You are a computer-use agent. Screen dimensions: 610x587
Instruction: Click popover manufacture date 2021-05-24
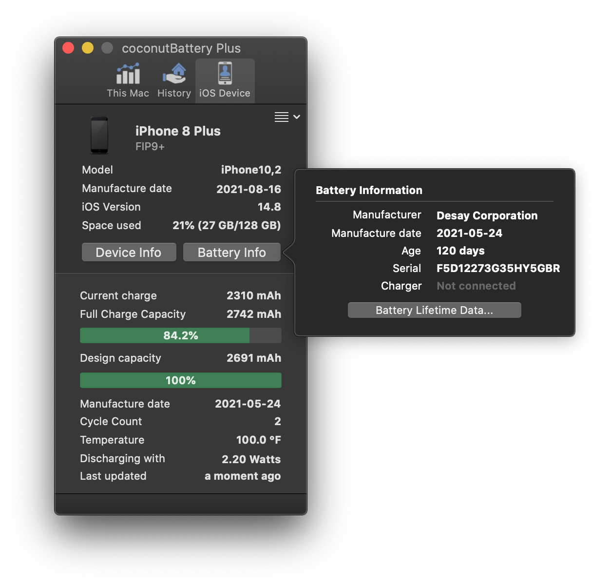click(x=469, y=233)
